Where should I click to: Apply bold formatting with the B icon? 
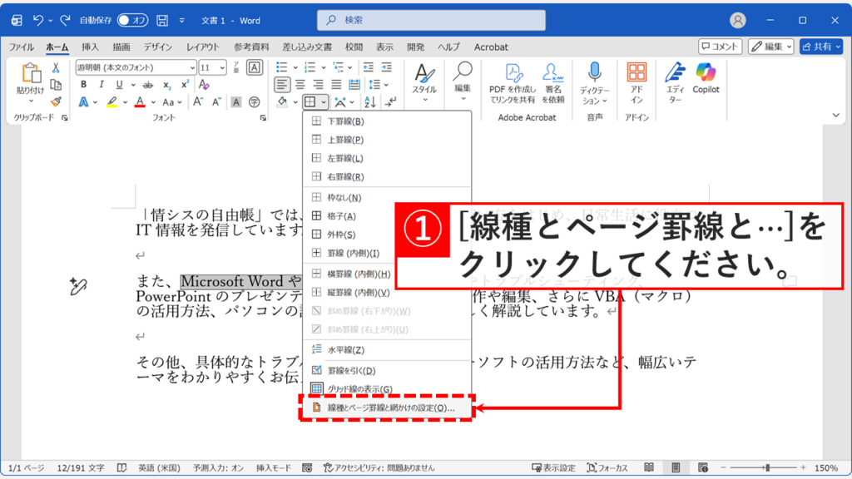click(x=84, y=84)
